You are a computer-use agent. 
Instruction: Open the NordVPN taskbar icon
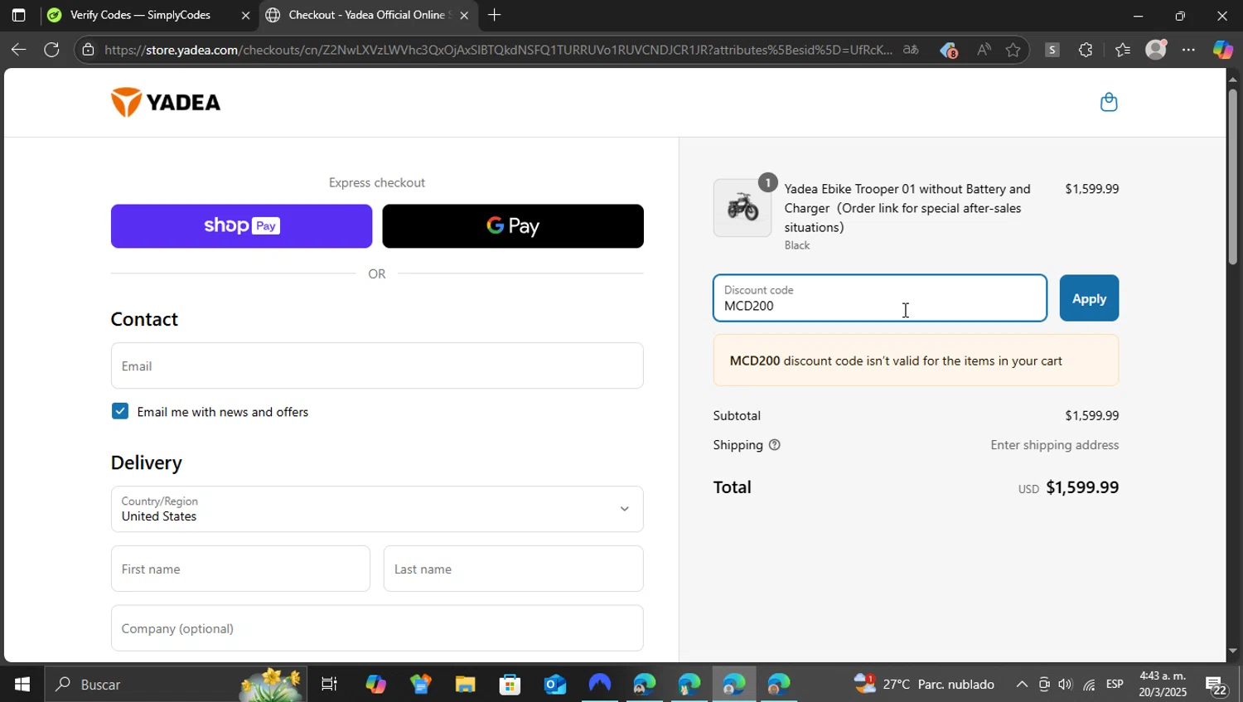pyautogui.click(x=599, y=685)
